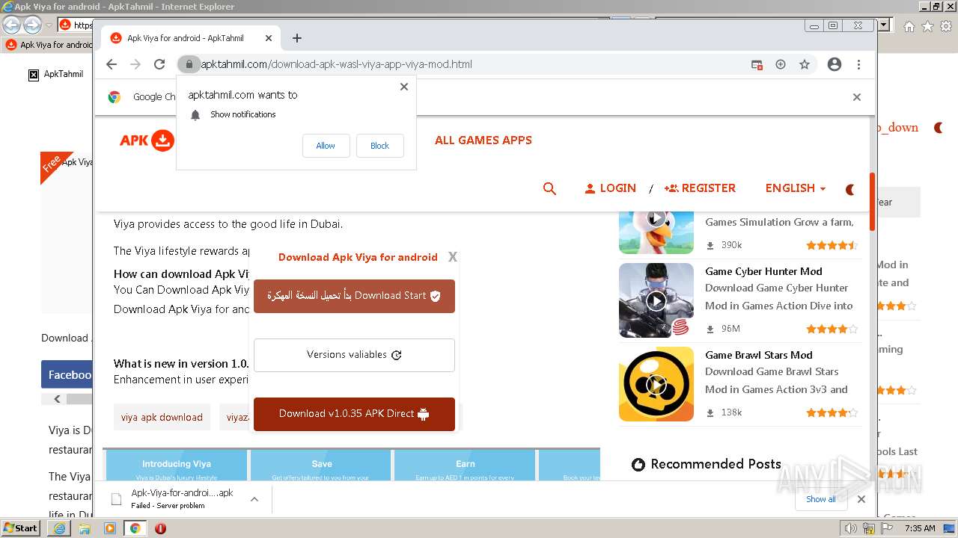Image resolution: width=958 pixels, height=538 pixels.
Task: Click the install/add circle icon in address bar
Action: (781, 64)
